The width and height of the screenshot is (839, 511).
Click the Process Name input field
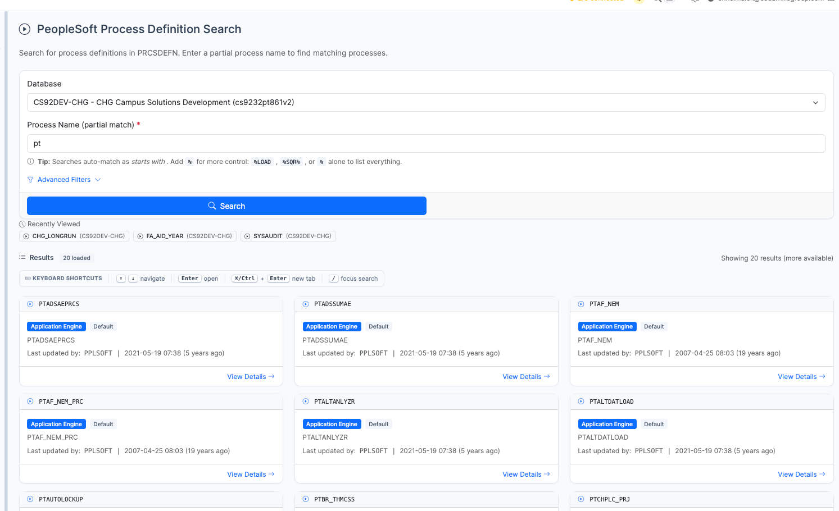click(x=426, y=143)
